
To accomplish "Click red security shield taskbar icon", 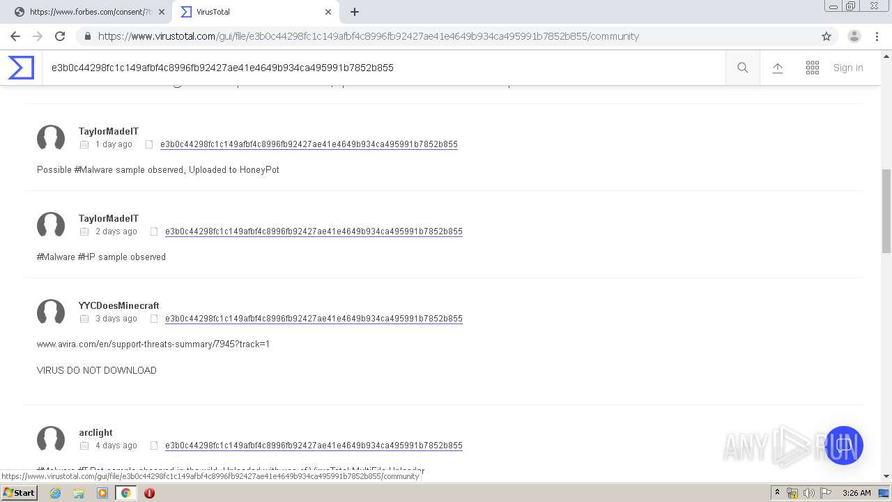I will [x=149, y=493].
